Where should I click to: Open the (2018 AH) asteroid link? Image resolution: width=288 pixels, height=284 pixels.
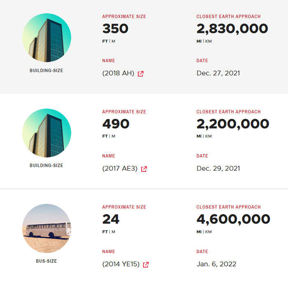click(x=118, y=74)
